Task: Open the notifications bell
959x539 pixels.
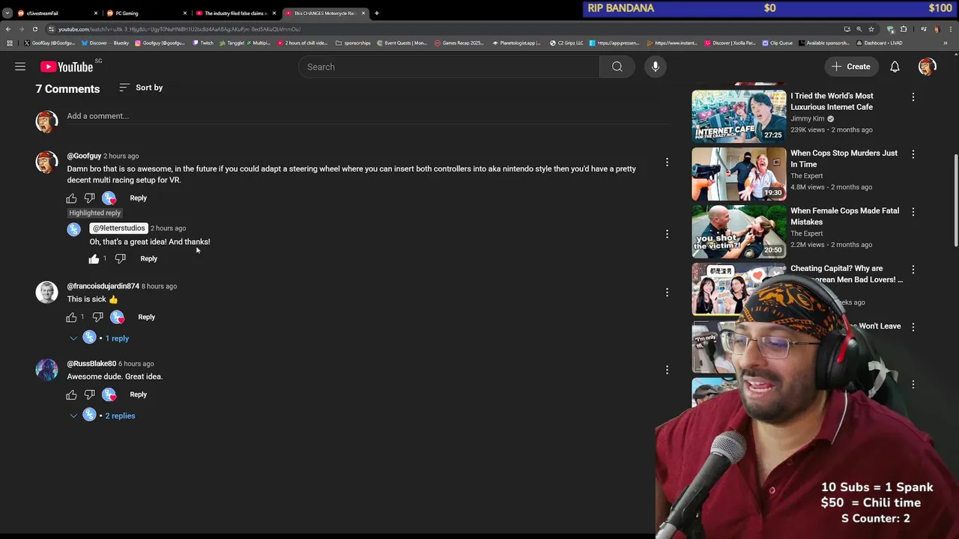Action: tap(895, 67)
